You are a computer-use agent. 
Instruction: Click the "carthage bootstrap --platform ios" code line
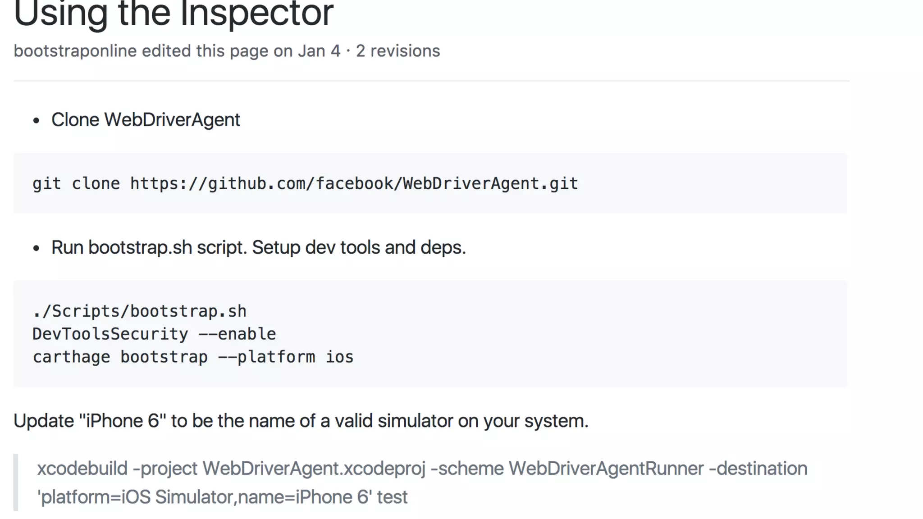tap(193, 357)
